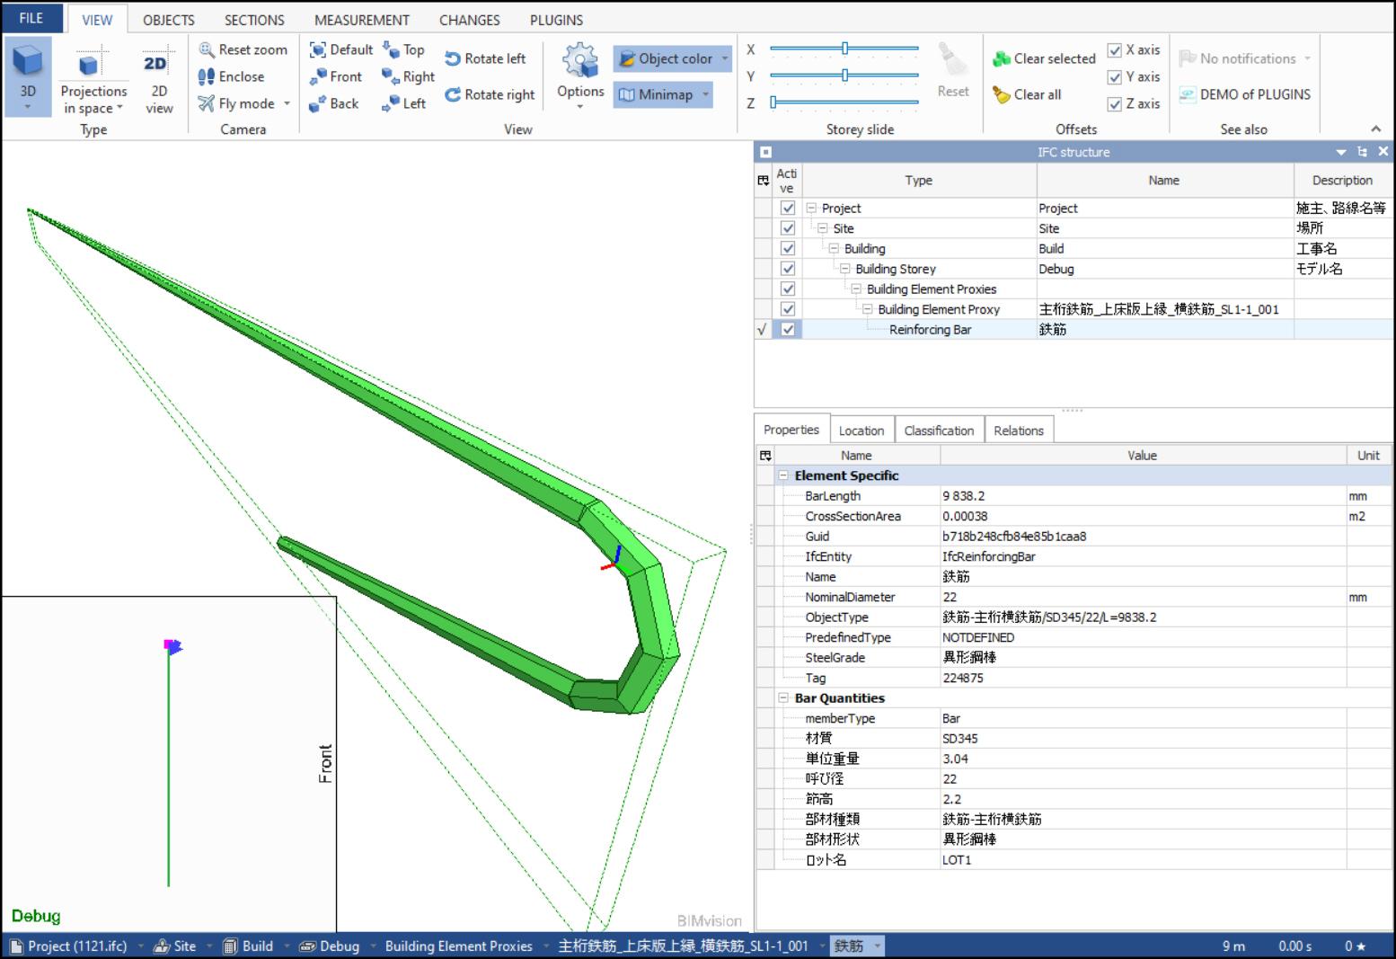The height and width of the screenshot is (959, 1396).
Task: Uncheck the X axis checkbox
Action: coord(1115,50)
